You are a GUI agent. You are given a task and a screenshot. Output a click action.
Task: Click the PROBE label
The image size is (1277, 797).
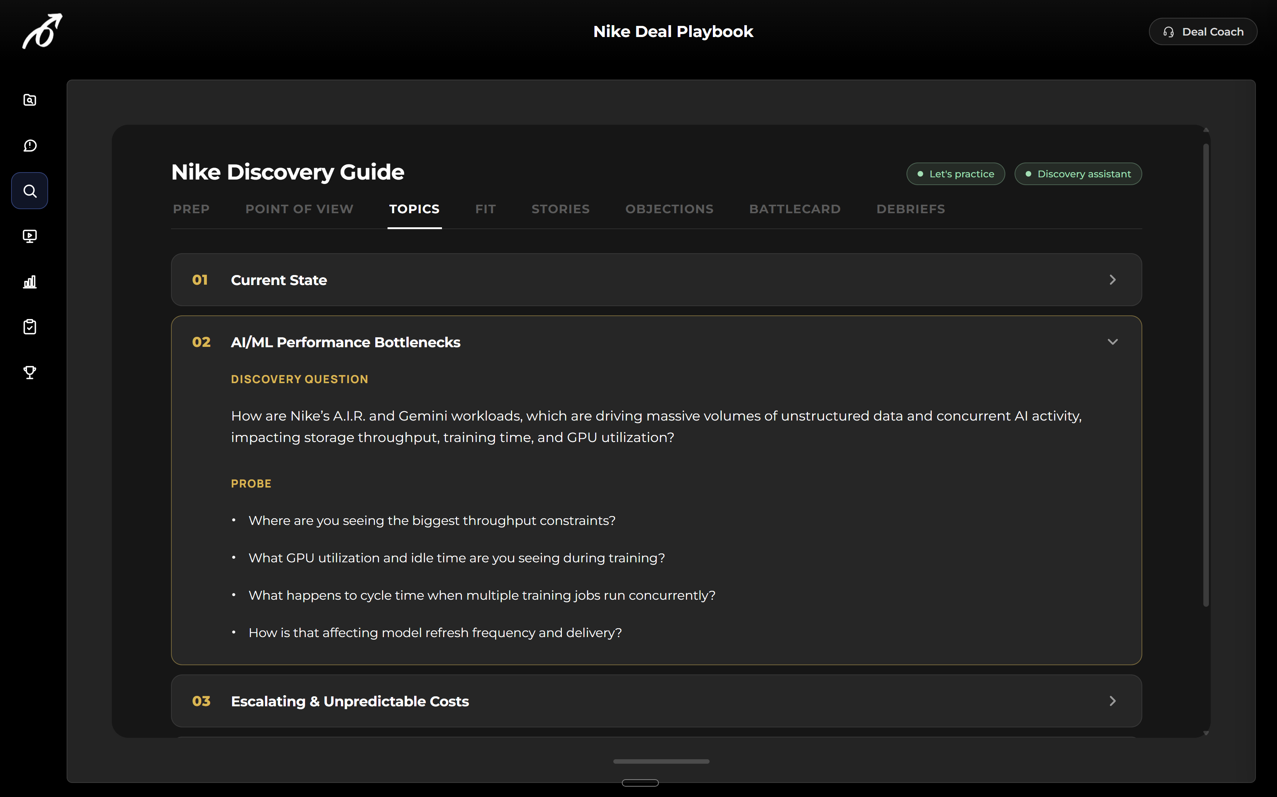[x=251, y=484]
